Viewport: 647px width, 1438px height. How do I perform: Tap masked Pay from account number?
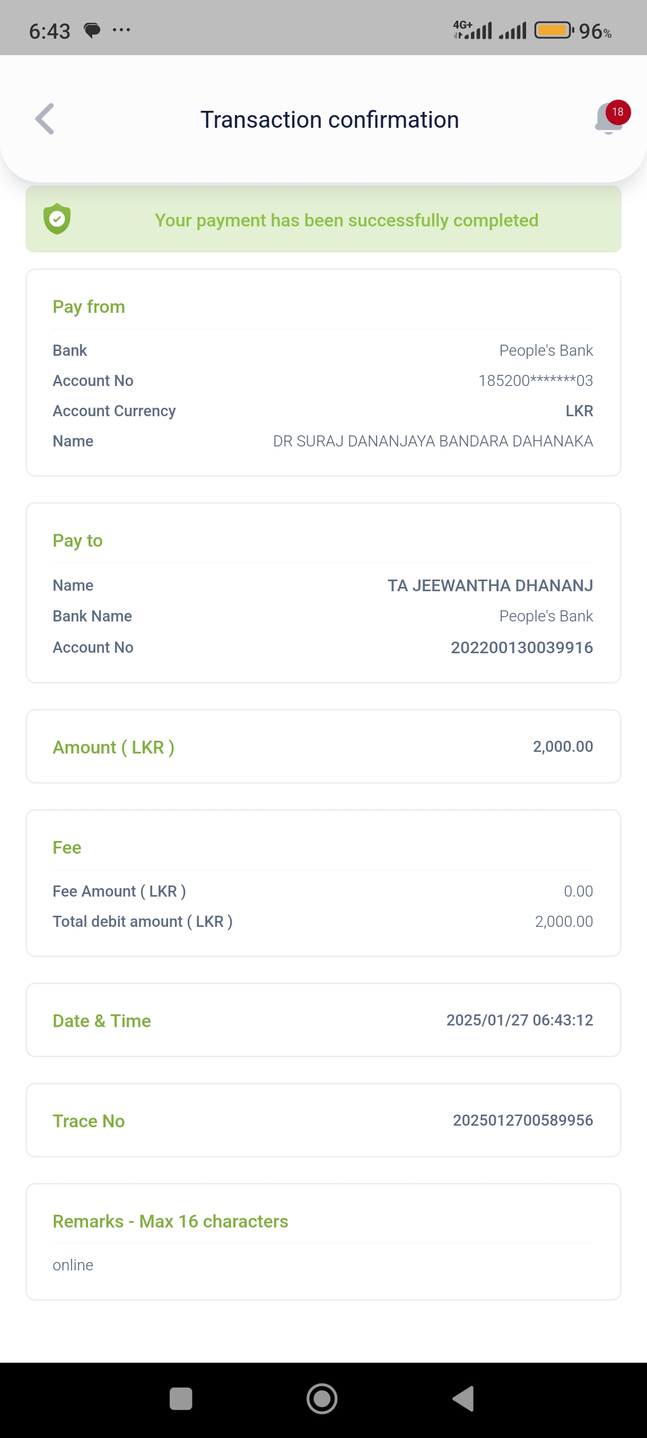[x=535, y=381]
